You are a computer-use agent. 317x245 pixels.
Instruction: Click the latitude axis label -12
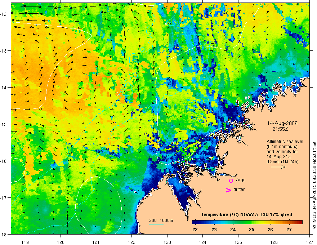pos(4,14)
